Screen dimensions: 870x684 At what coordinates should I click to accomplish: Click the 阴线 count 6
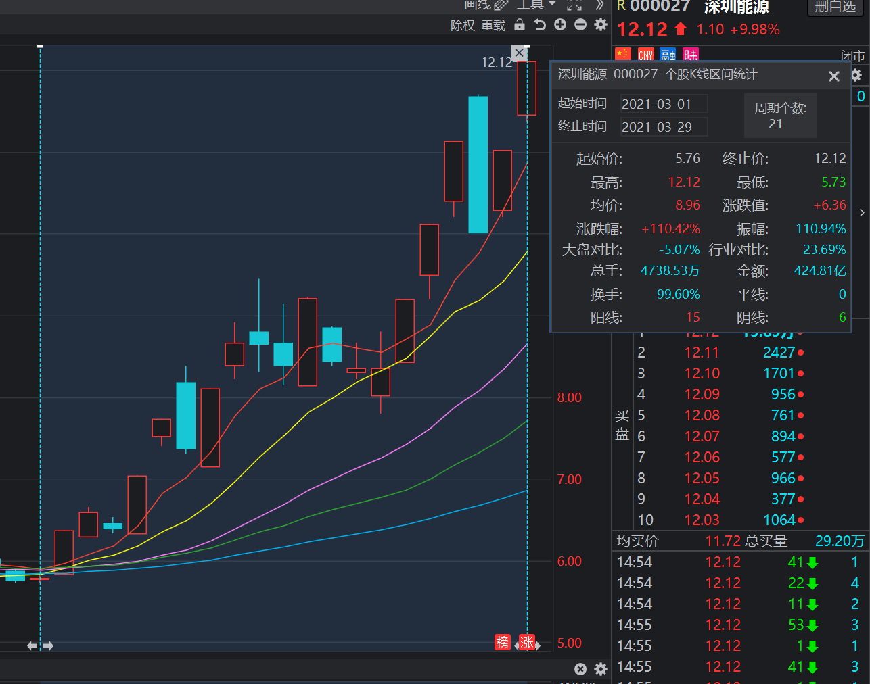[842, 318]
